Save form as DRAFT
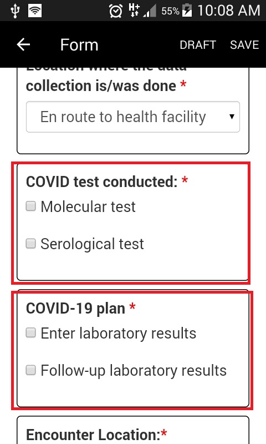This screenshot has height=444, width=266. pos(198,45)
